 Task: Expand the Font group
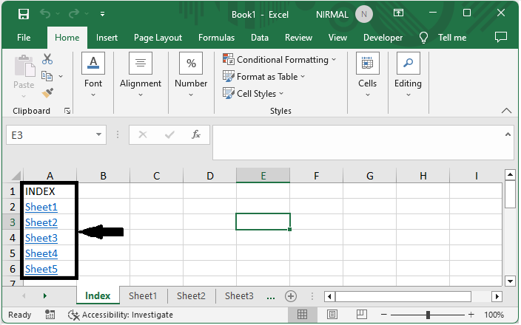point(93,75)
